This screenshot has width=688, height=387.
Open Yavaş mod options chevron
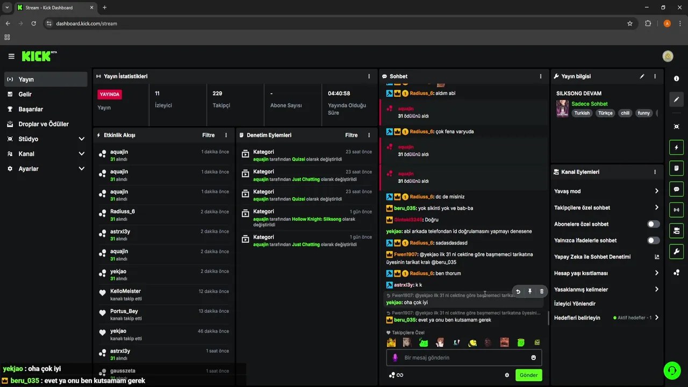coord(656,191)
